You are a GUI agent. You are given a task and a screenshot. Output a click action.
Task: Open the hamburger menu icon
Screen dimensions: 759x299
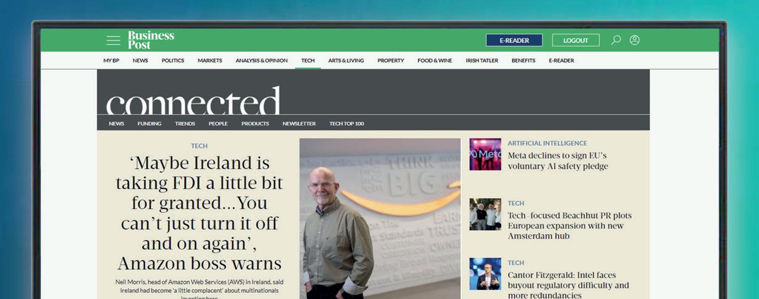pos(113,40)
